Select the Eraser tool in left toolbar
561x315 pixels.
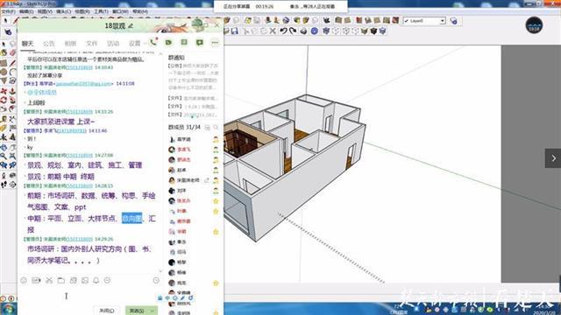coord(12,52)
